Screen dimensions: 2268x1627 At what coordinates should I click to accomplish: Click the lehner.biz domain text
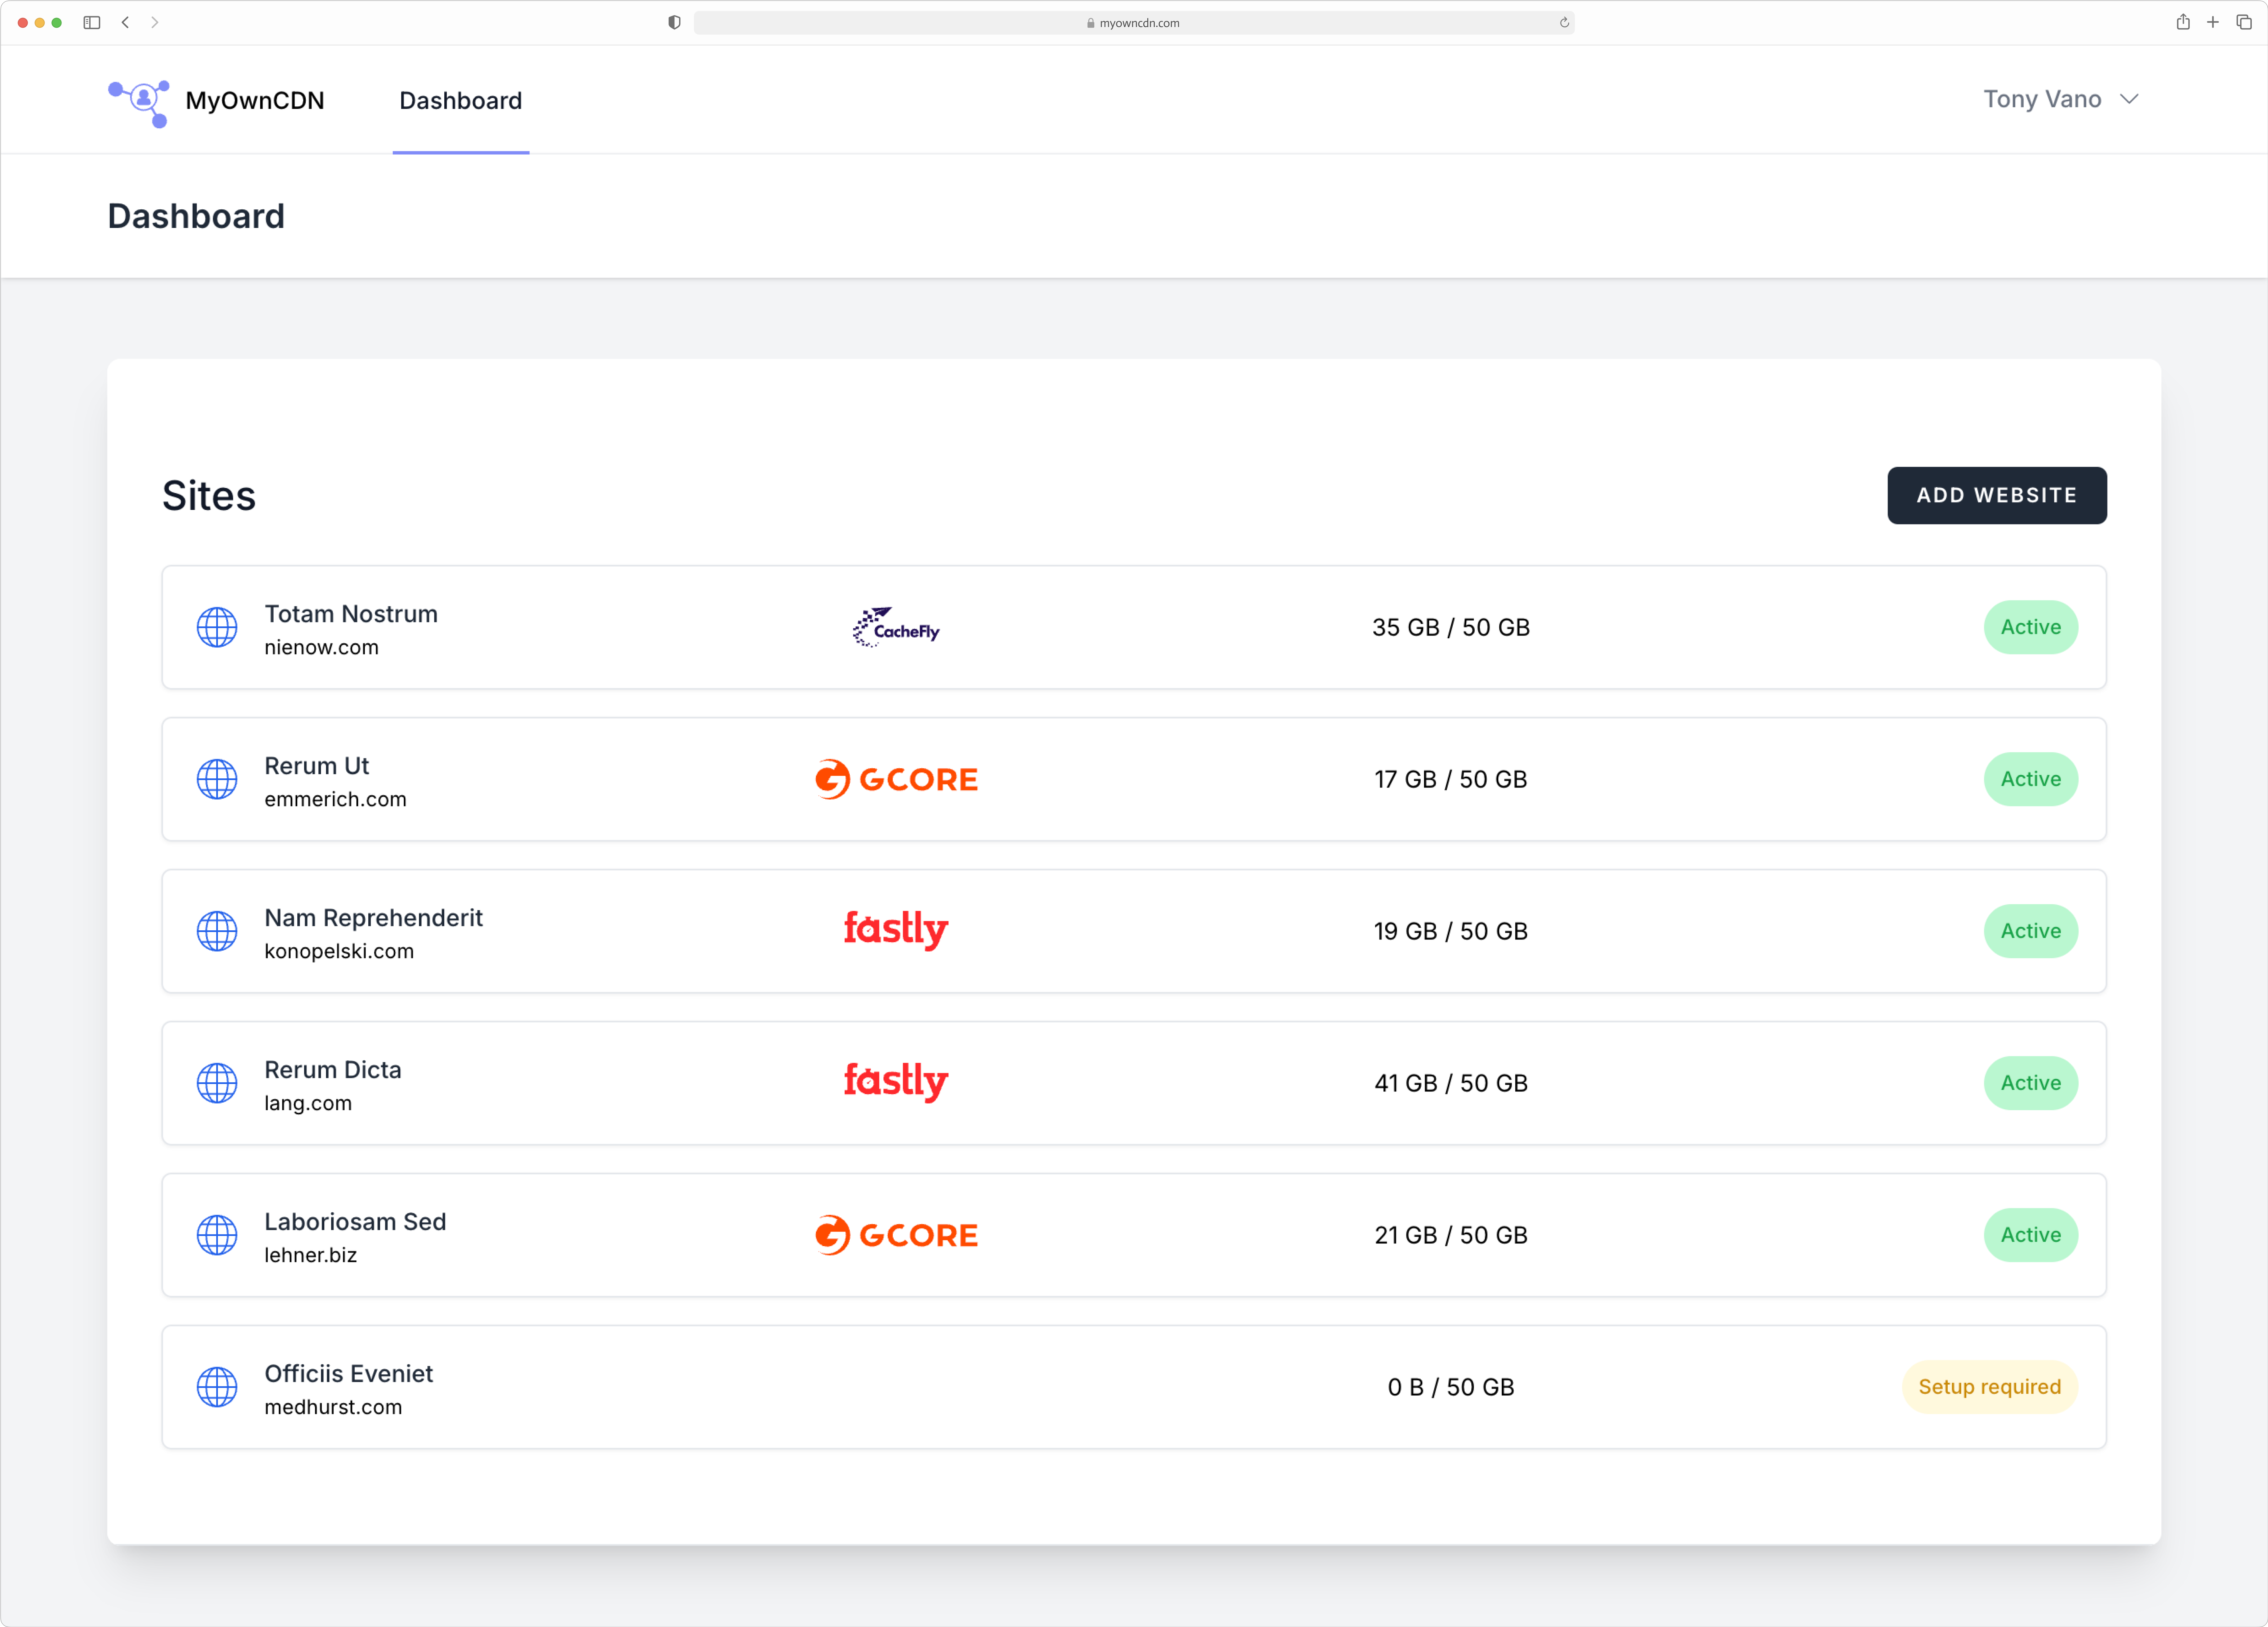coord(311,1255)
